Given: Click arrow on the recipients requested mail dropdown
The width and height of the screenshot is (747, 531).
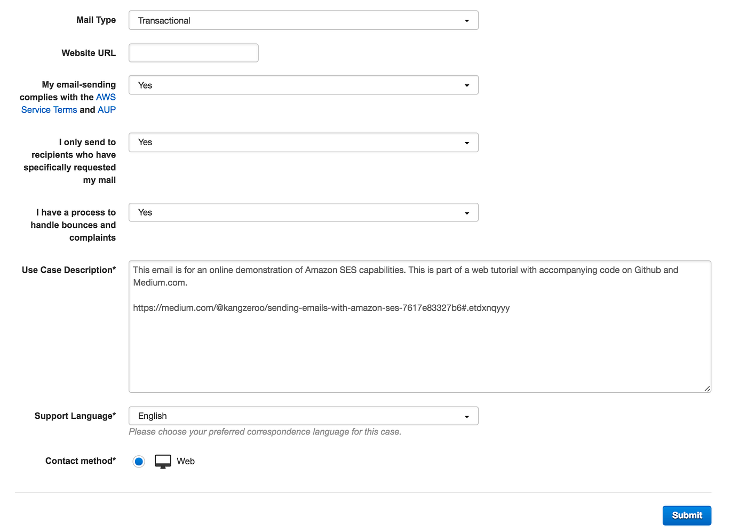Looking at the screenshot, I should click(x=467, y=143).
